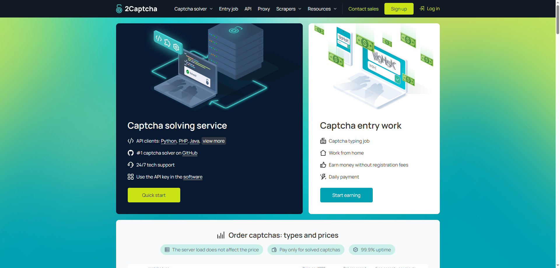Click the wallet icon in the Pay only badge
560x268 pixels.
[x=274, y=250]
